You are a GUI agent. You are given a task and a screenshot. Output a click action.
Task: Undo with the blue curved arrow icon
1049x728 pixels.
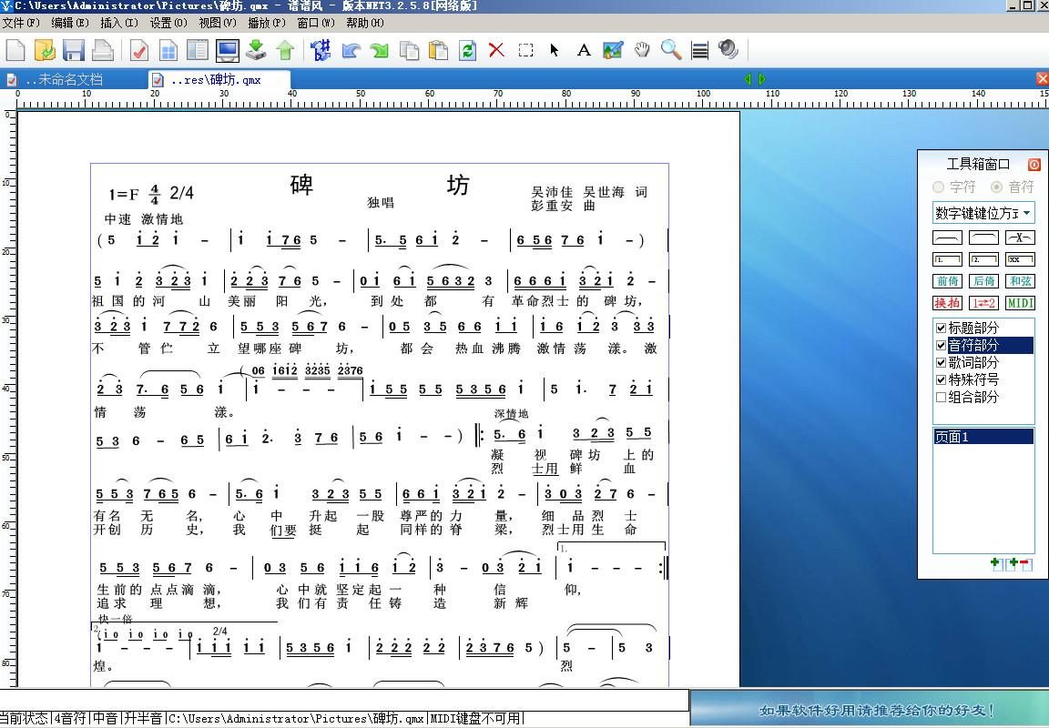click(x=351, y=50)
